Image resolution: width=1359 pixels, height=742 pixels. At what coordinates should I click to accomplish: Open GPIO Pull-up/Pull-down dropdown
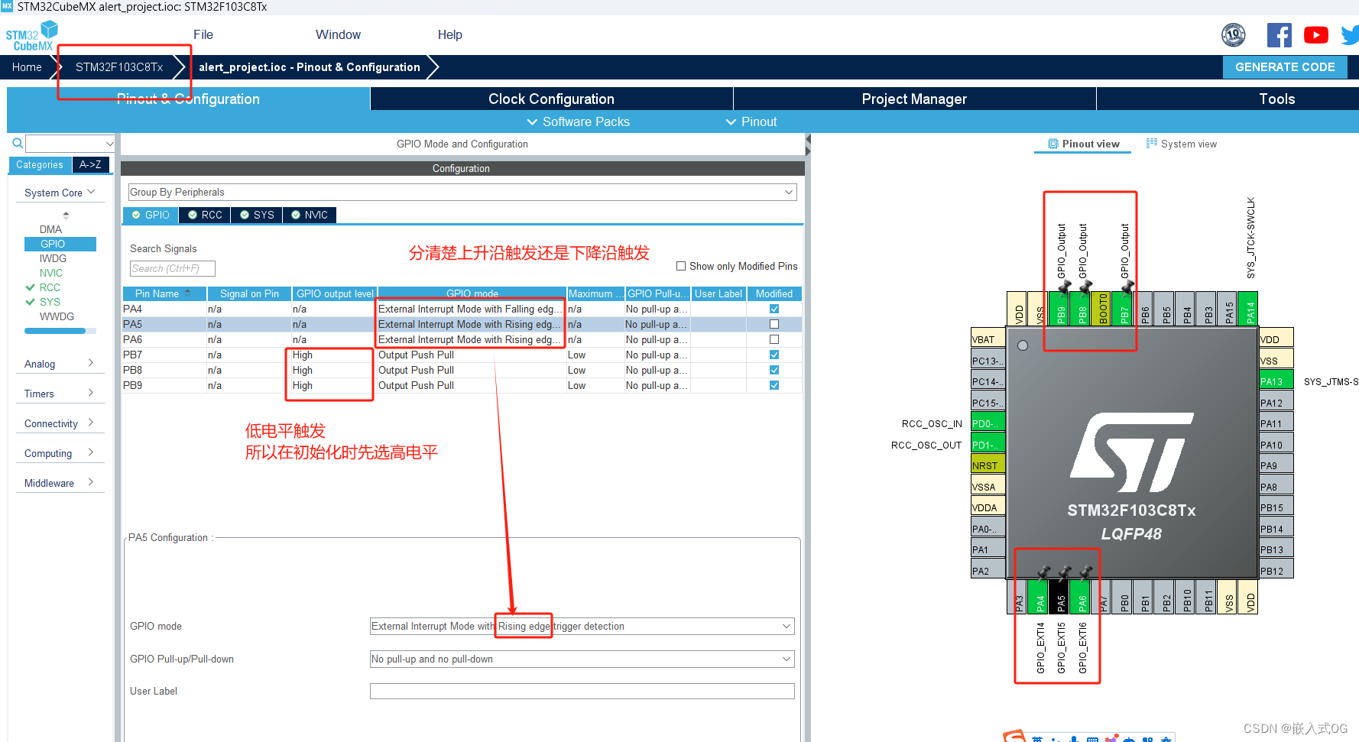click(582, 659)
